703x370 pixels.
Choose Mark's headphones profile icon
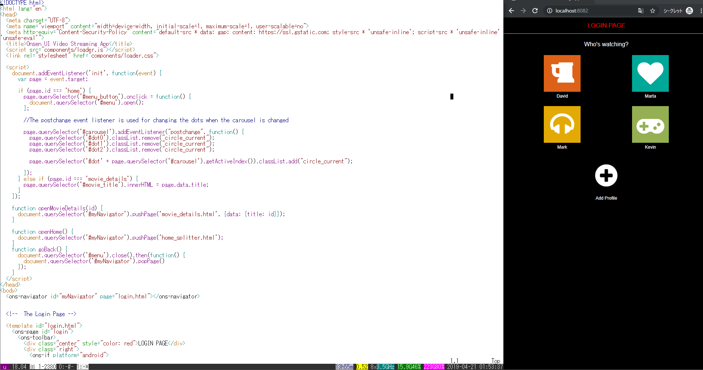[562, 124]
